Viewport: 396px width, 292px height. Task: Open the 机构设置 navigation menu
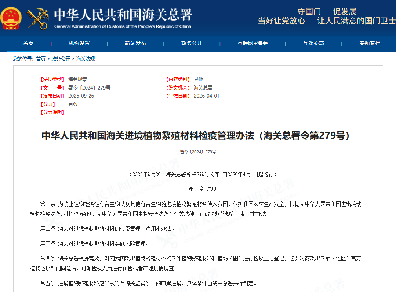click(79, 43)
